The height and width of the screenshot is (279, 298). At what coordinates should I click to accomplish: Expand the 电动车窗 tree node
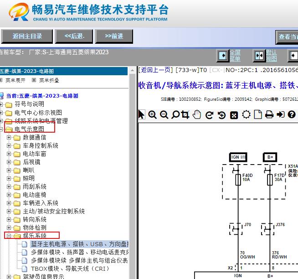[x=9, y=154]
